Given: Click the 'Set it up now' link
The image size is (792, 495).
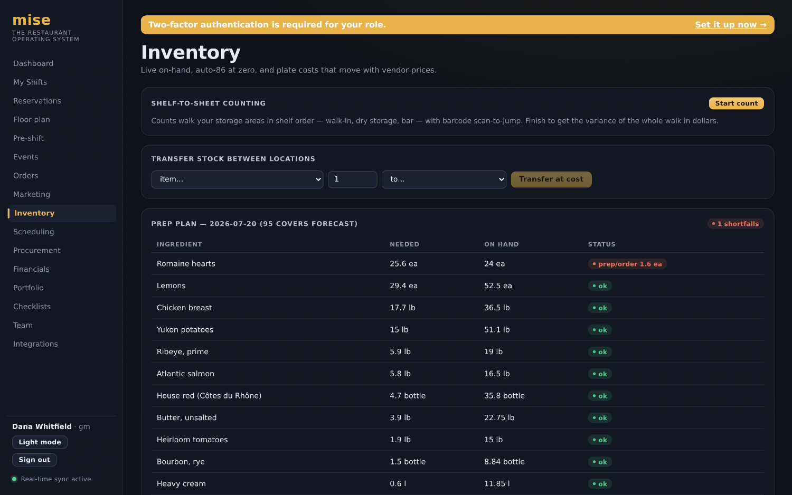Looking at the screenshot, I should (x=730, y=25).
